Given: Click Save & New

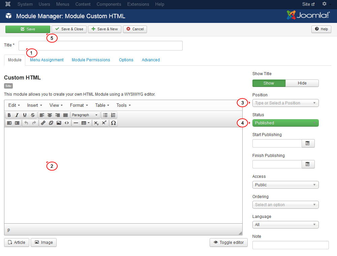Looking at the screenshot, I should (105, 29).
